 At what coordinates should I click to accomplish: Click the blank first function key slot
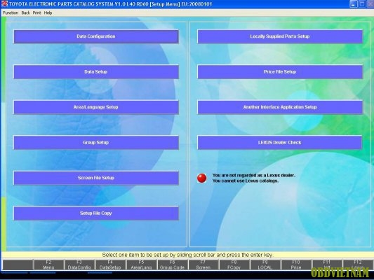pos(18,265)
